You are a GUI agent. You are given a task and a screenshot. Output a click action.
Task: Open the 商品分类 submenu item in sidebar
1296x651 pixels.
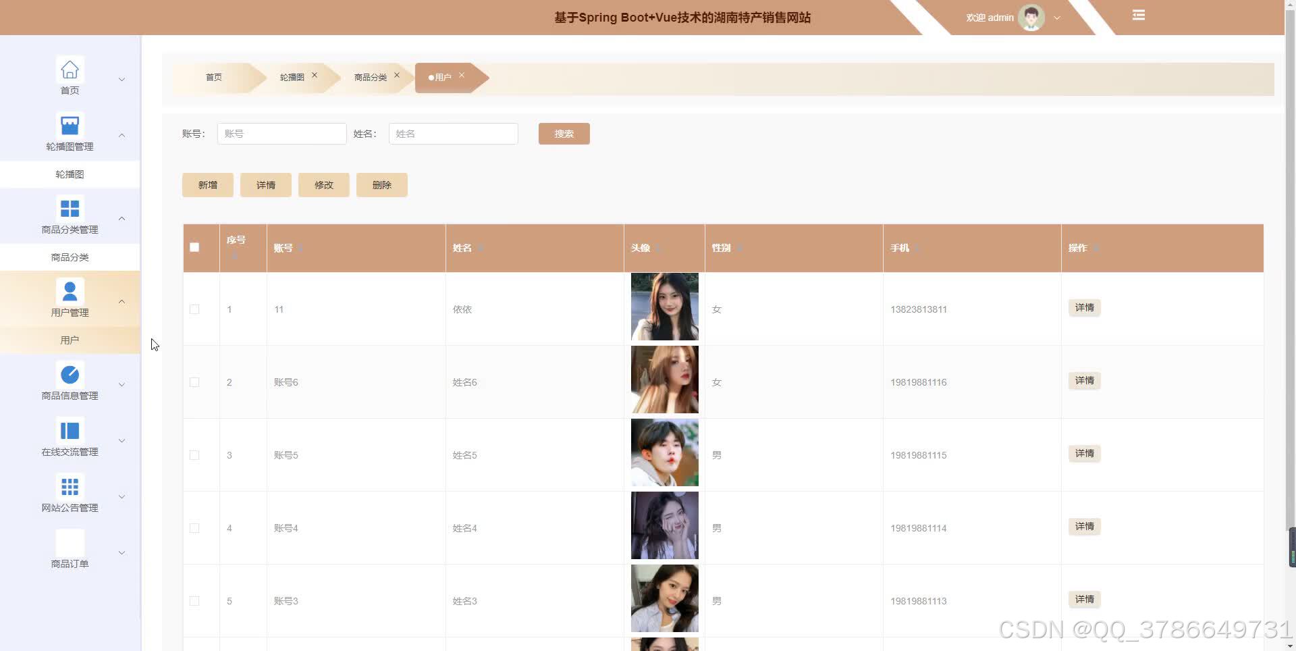(70, 257)
